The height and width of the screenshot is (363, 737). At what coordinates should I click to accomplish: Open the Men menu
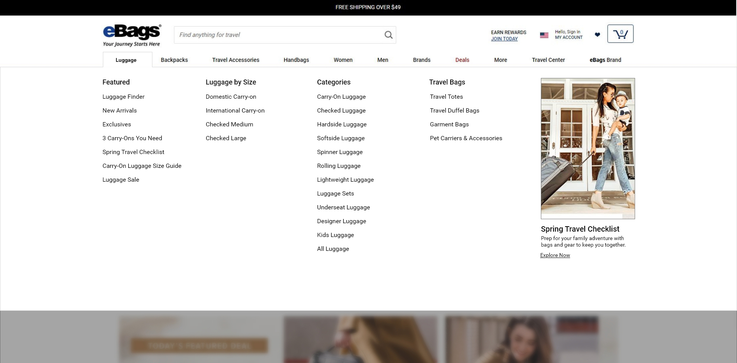[x=383, y=60]
